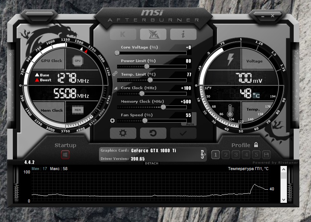Click the °C temperature unit toggle
Viewport: 311px width, 222px height.
click(256, 96)
